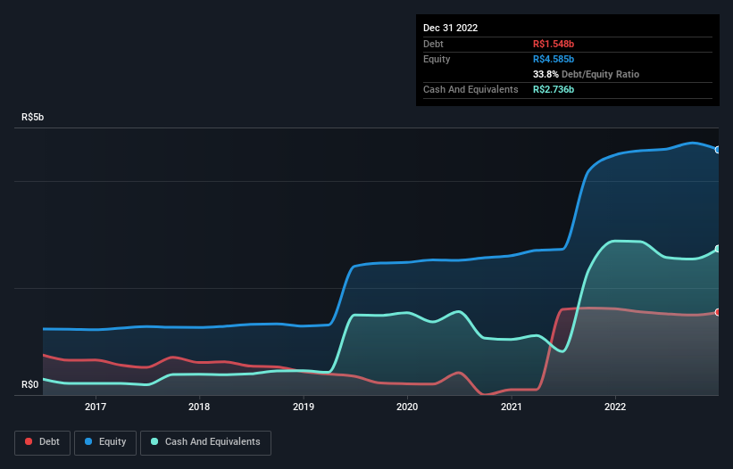The image size is (733, 469).
Task: Select the blue Equity endpoint marker
Action: 718,150
